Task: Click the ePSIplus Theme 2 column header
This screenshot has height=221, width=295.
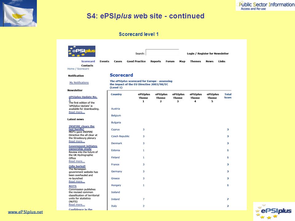Action: coord(161,98)
